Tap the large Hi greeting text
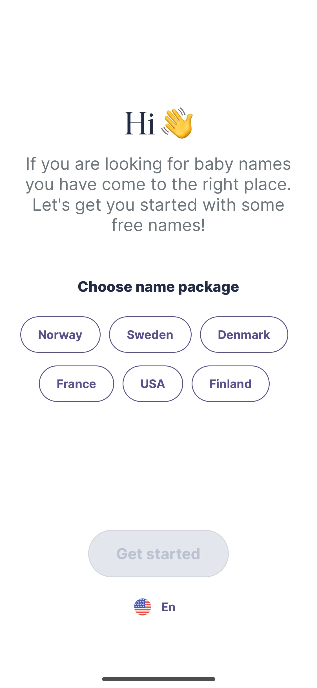 tap(140, 123)
